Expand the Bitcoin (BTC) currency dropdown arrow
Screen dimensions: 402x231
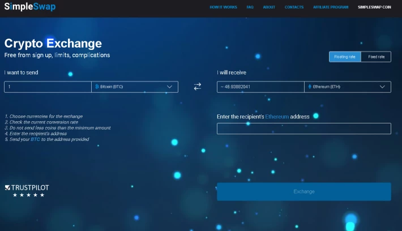169,87
